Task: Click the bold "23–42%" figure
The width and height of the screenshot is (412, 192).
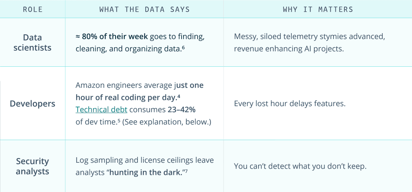Action: tap(181, 110)
